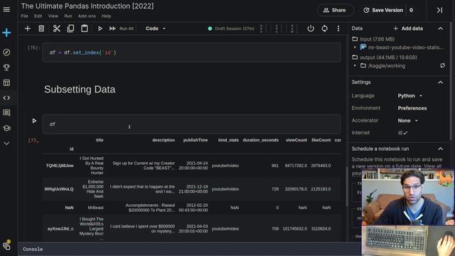Open the table Datasets icon

click(x=6, y=82)
